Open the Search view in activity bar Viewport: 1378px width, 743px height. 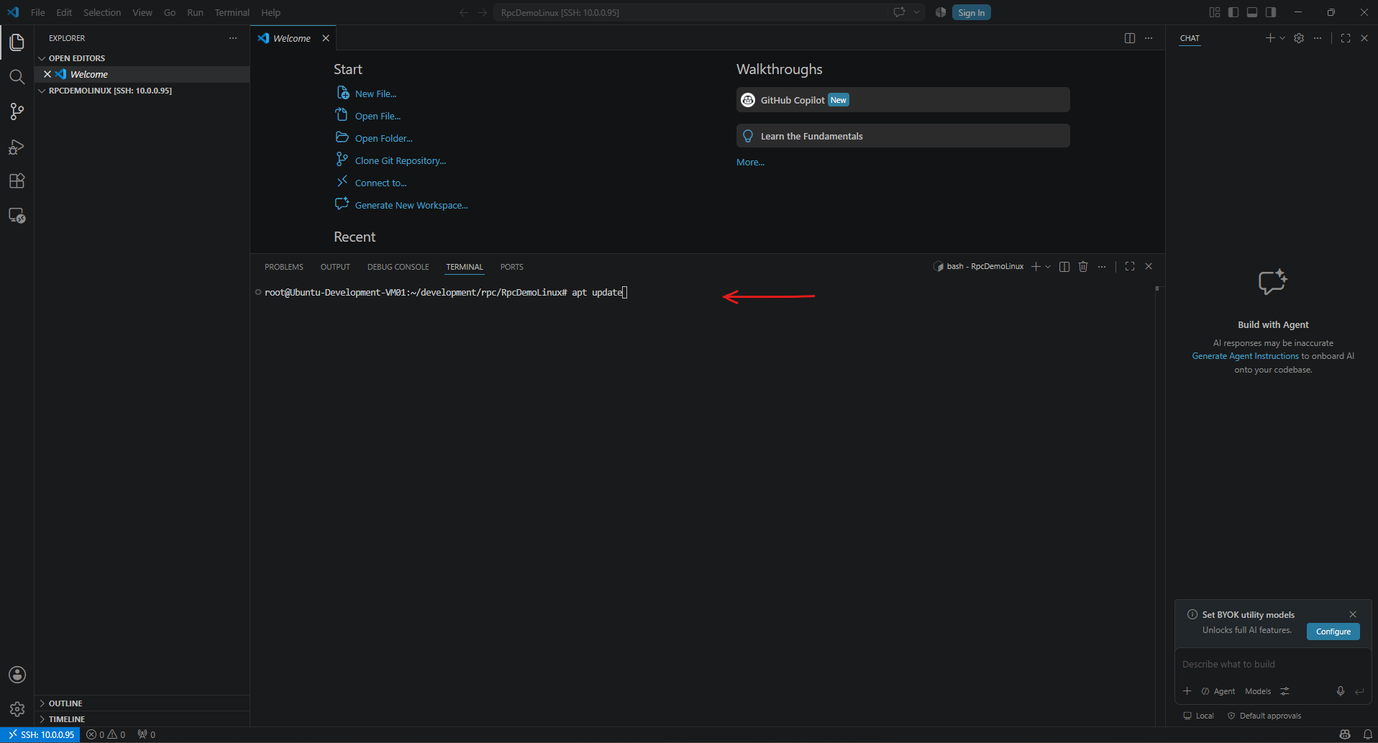point(17,77)
